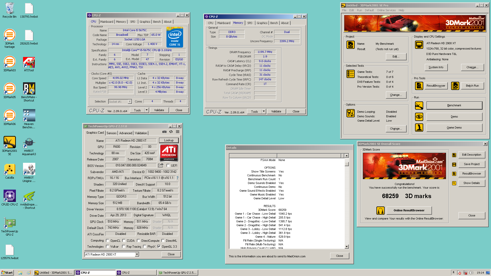Open the ATITool desktop icon
The image size is (491, 276).
29,64
